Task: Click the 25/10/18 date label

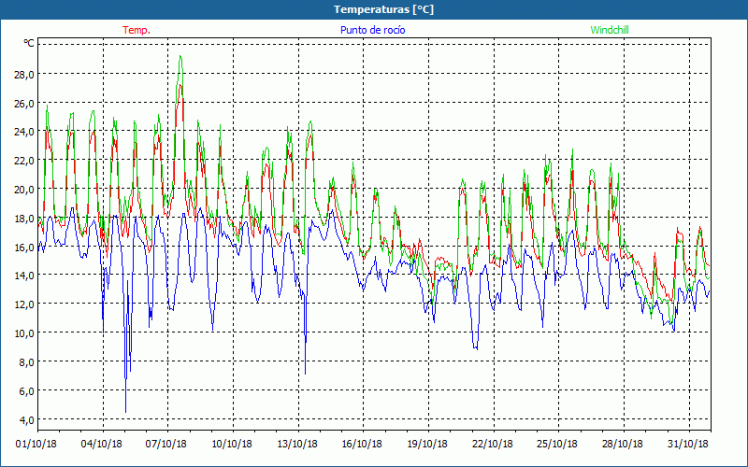Action: point(557,445)
